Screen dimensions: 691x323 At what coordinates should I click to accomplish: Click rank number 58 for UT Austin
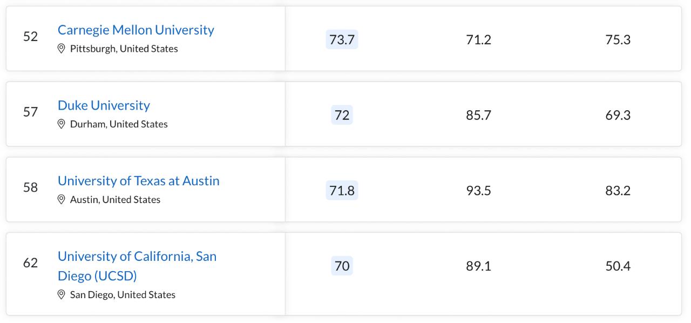click(x=30, y=187)
